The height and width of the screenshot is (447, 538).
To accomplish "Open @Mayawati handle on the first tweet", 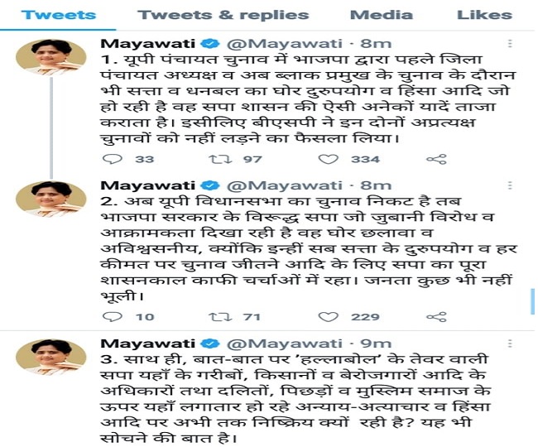I will [x=285, y=44].
